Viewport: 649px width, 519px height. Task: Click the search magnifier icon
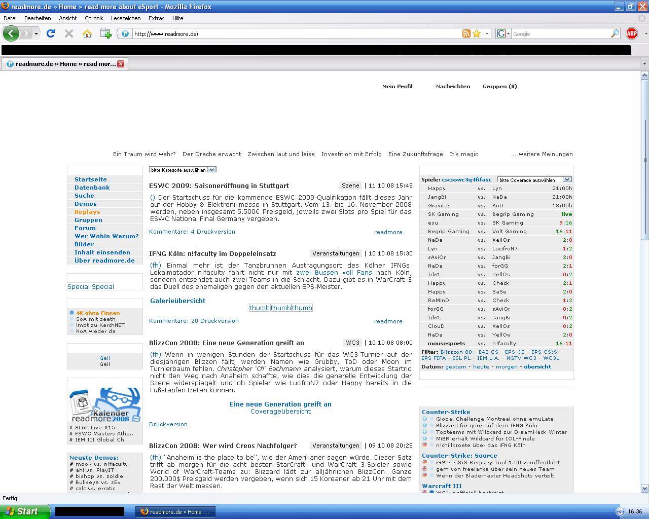coord(615,33)
